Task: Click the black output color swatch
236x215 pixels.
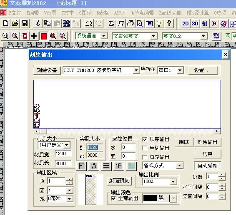Action: [x=150, y=198]
